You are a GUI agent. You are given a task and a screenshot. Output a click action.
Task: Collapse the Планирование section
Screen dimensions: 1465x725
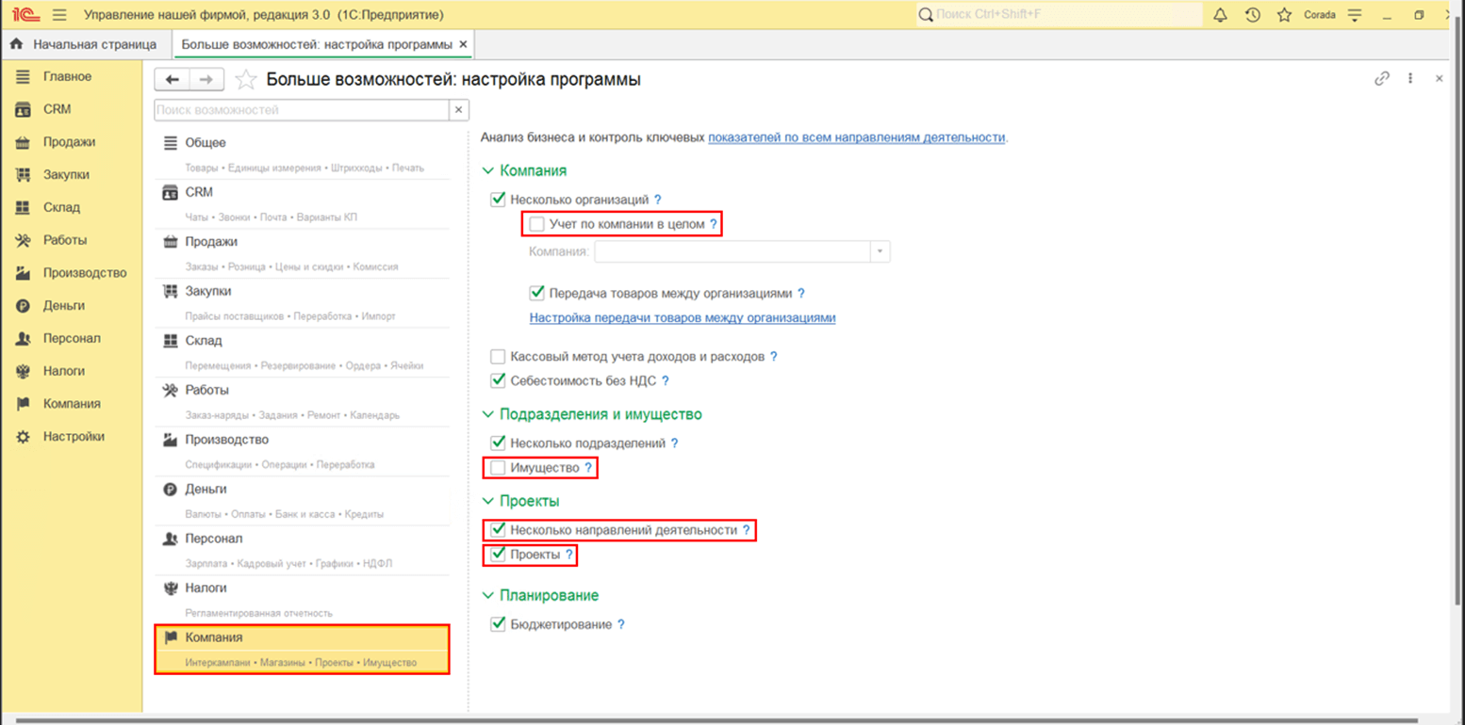pos(487,595)
